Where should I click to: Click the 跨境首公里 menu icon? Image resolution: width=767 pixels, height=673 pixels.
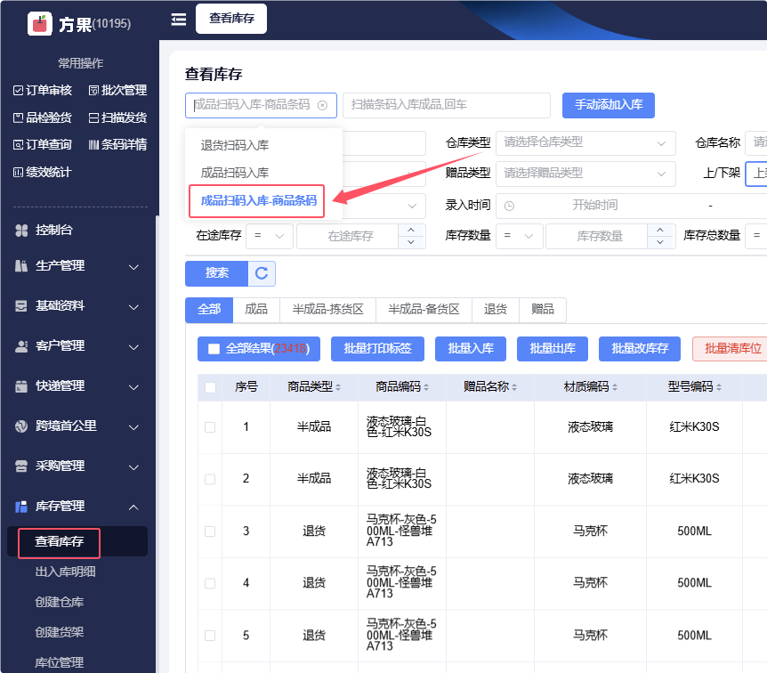click(21, 426)
